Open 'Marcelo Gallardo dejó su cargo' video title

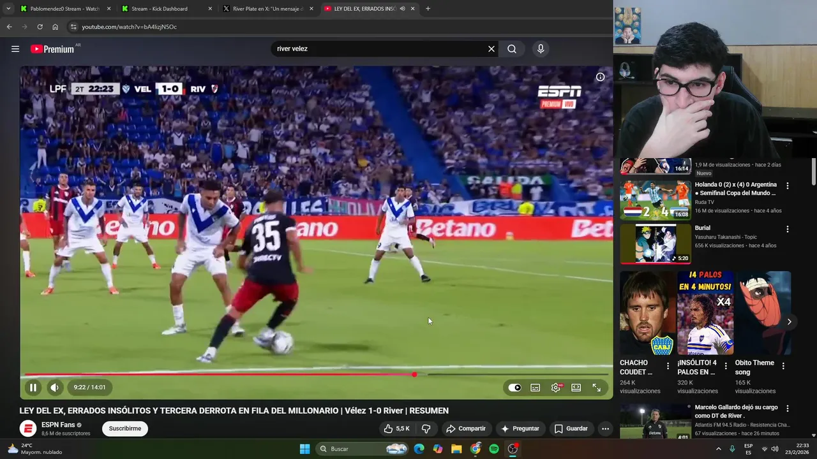[736, 411]
